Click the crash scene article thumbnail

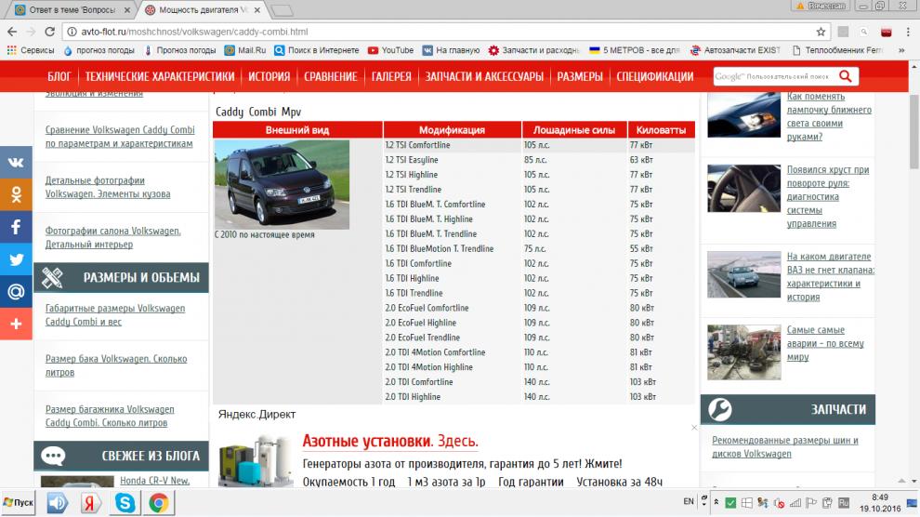tap(744, 352)
